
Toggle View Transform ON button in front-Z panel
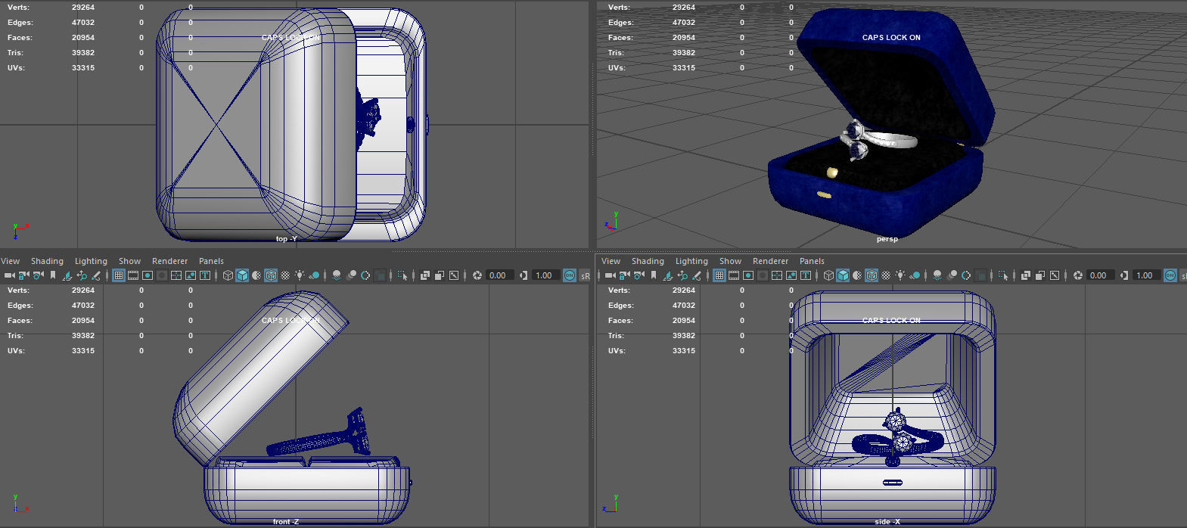pyautogui.click(x=570, y=275)
